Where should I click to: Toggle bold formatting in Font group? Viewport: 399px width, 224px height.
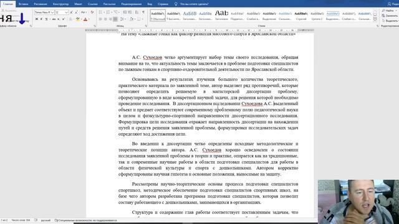pyautogui.click(x=37, y=19)
